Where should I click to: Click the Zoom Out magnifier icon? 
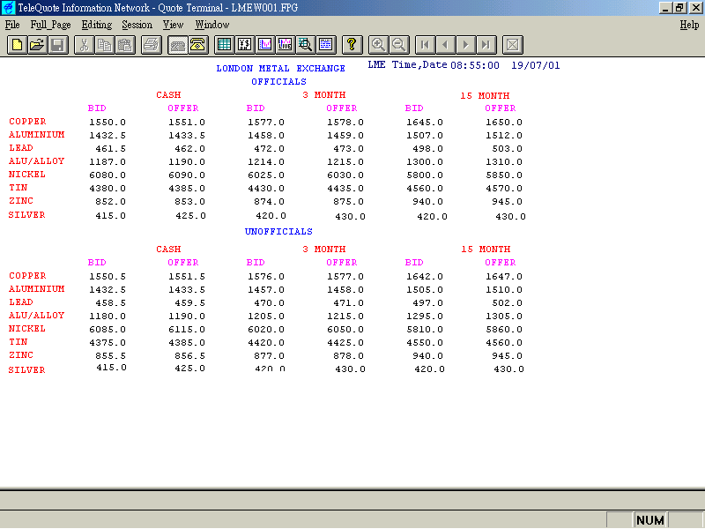tap(398, 45)
